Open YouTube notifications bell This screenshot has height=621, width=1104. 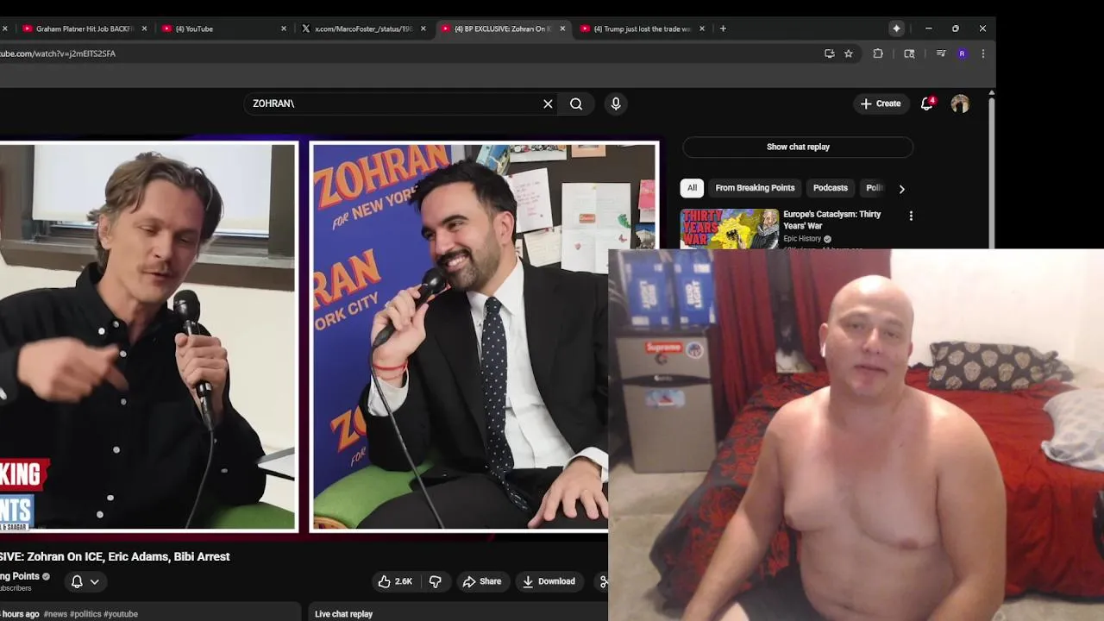927,103
